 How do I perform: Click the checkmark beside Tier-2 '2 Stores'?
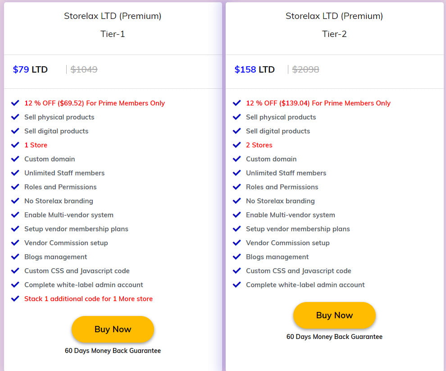click(x=237, y=145)
